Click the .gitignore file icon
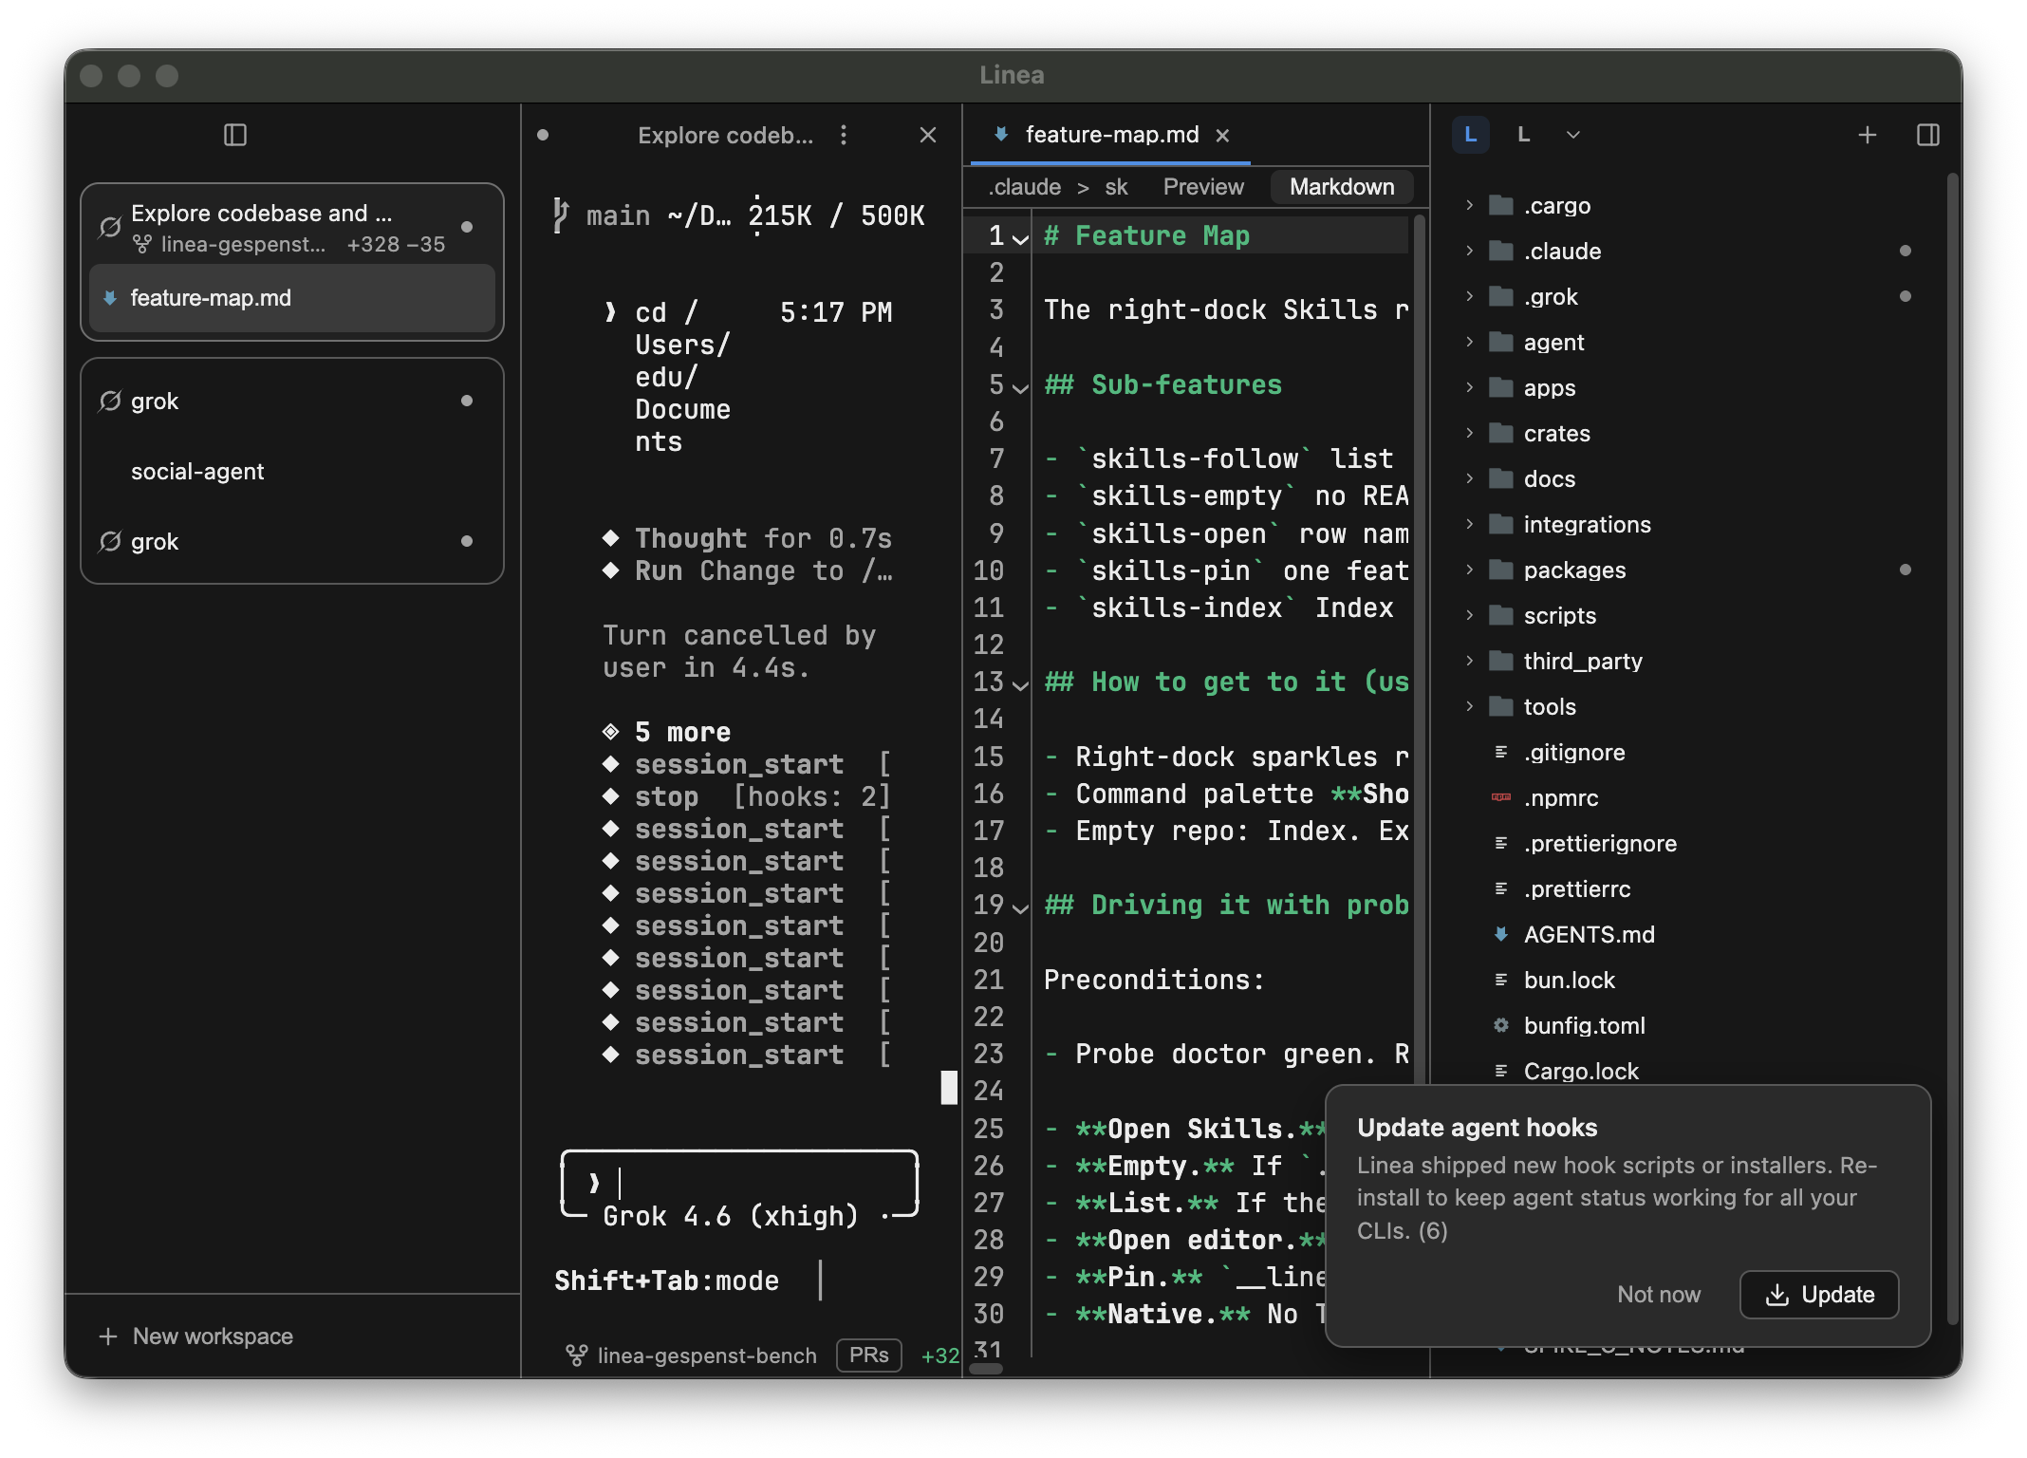Screen dimensions: 2027x1458 tap(1500, 752)
